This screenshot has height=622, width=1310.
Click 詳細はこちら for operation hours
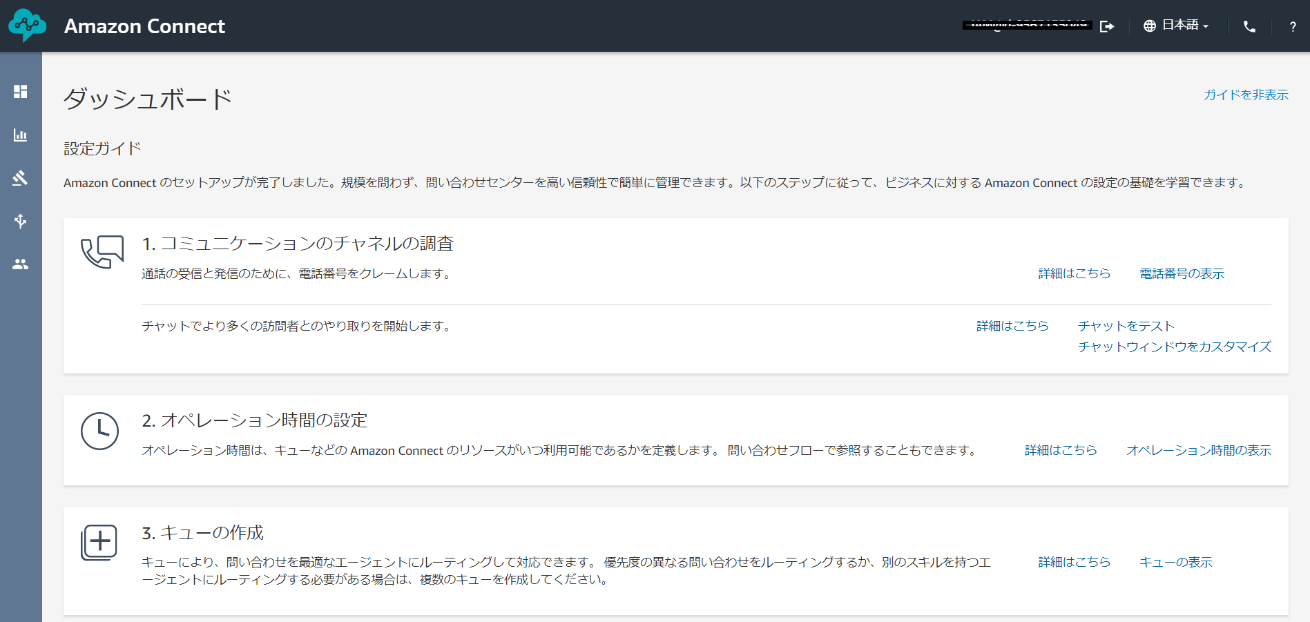(x=1061, y=450)
